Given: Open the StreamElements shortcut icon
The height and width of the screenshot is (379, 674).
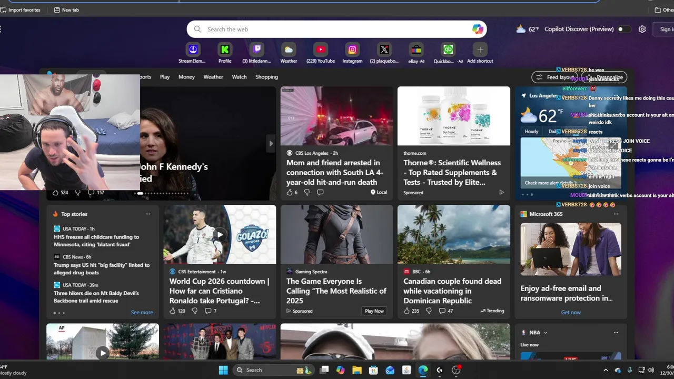Looking at the screenshot, I should click(x=193, y=49).
